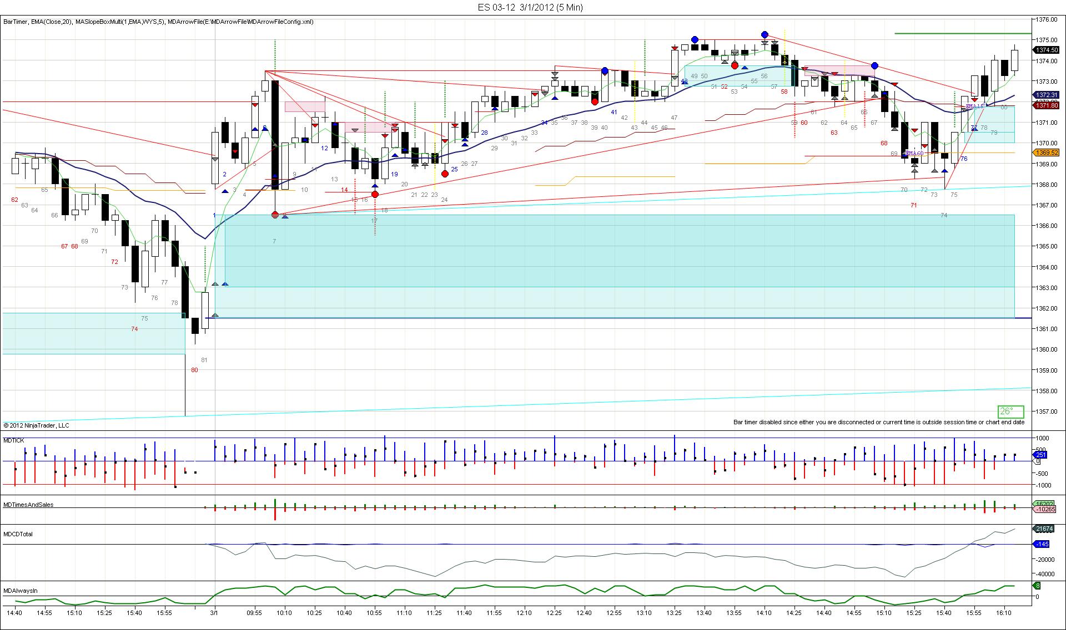The width and height of the screenshot is (1066, 630).
Task: Select the 3/1 date label on time axis
Action: (214, 613)
